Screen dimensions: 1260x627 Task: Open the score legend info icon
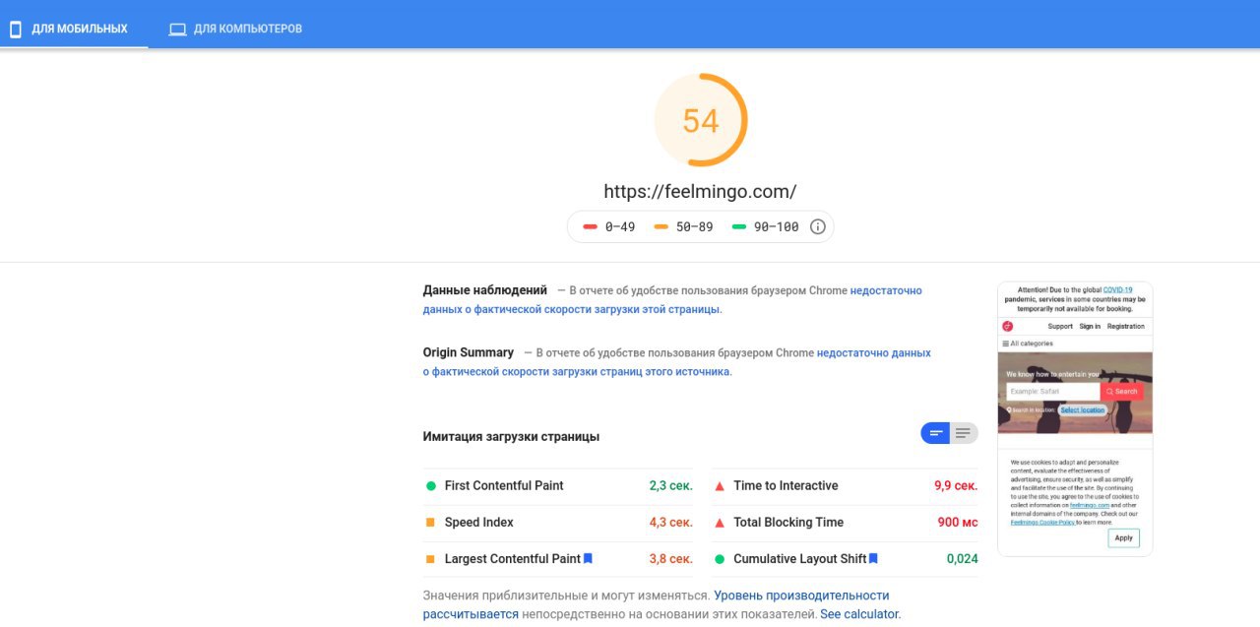click(818, 226)
